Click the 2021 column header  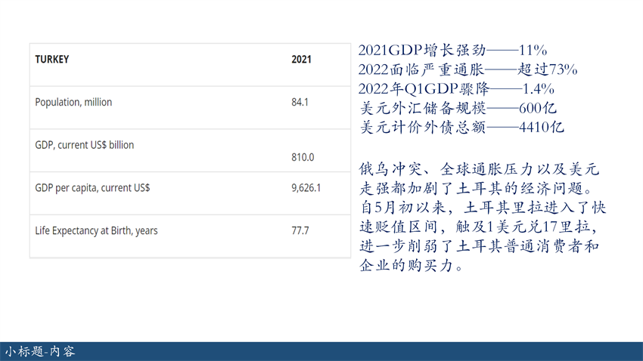pos(301,60)
